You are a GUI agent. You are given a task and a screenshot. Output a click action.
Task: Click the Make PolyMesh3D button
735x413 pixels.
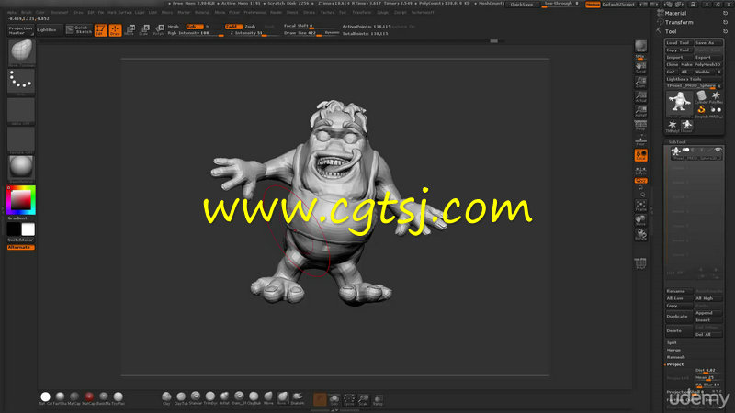pyautogui.click(x=702, y=64)
